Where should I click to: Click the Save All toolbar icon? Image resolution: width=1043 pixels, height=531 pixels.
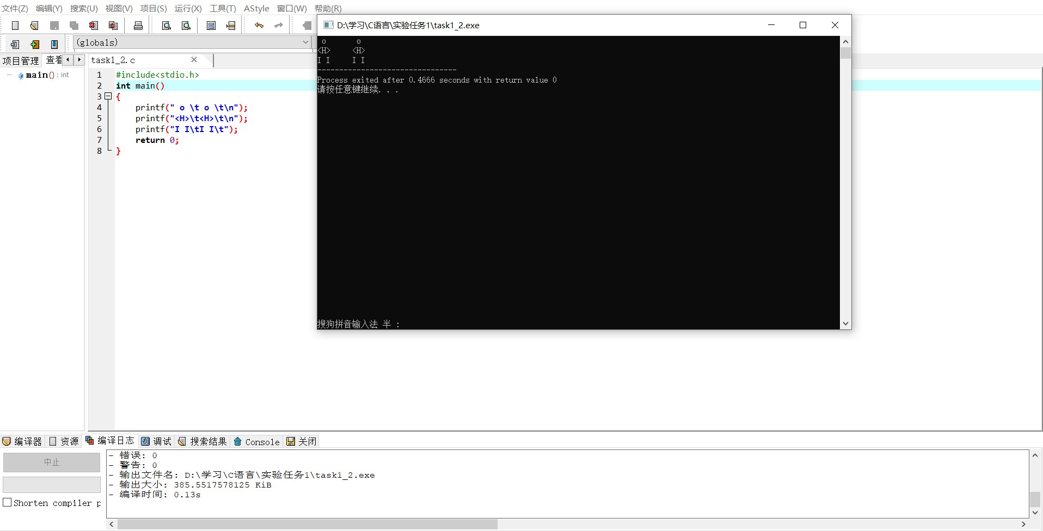[x=74, y=25]
